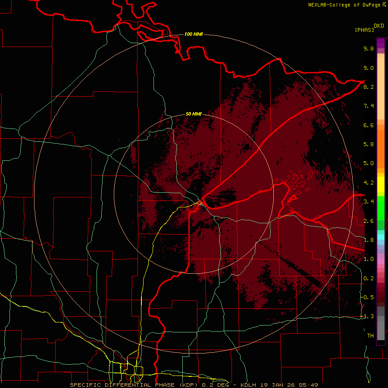Click the -0.5 value on the color scale
The height and width of the screenshot is (388, 388).
pyautogui.click(x=367, y=297)
